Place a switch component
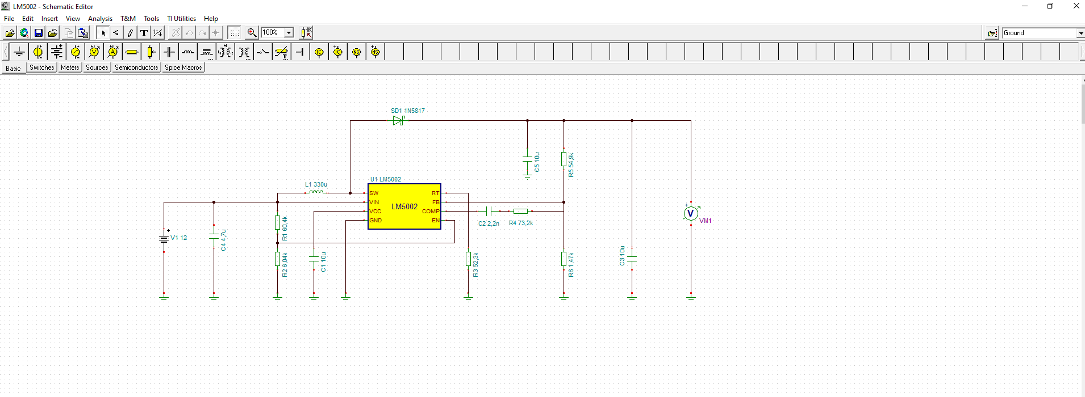The image size is (1085, 397). [263, 52]
